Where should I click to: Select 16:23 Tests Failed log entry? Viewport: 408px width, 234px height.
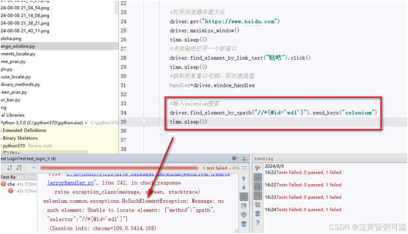click(303, 197)
